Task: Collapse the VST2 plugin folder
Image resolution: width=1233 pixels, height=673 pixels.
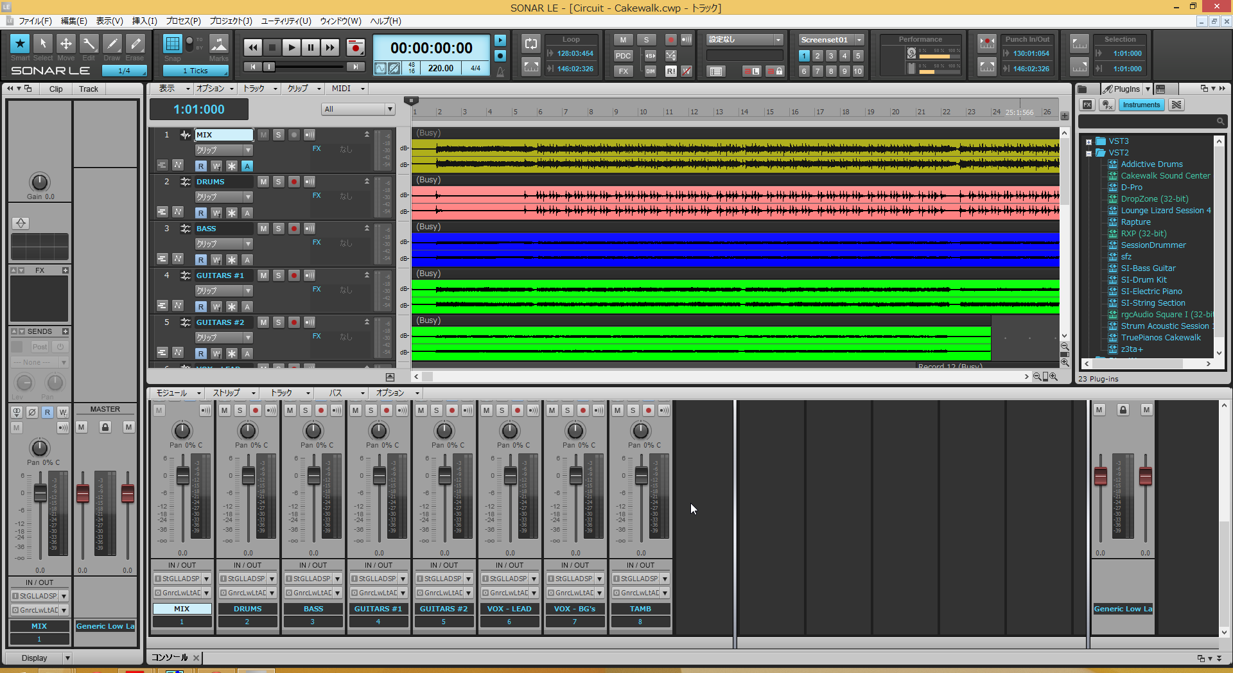Action: pyautogui.click(x=1089, y=153)
